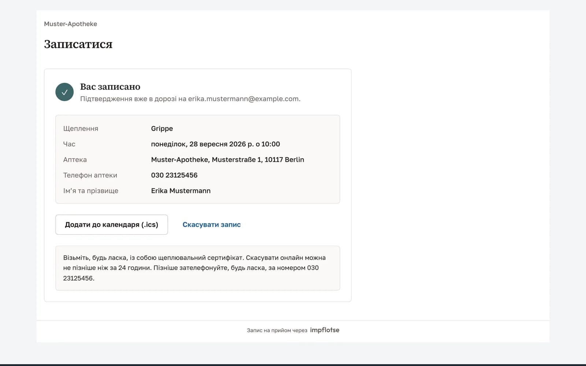Select the appointment time 'понеділок, 28 вересня 2026'
586x366 pixels.
click(198, 144)
